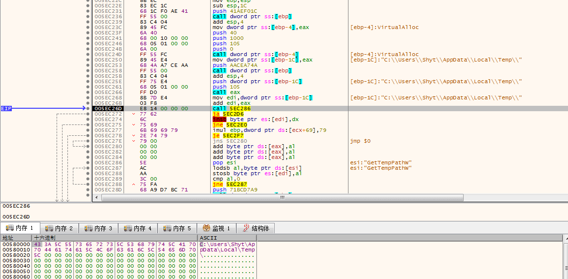Select the 'add edi,eax' instruction

[x=228, y=103]
